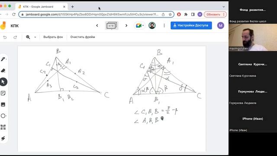Click the Обновить update button
Viewport: 277px width, 156px height.
215,14
